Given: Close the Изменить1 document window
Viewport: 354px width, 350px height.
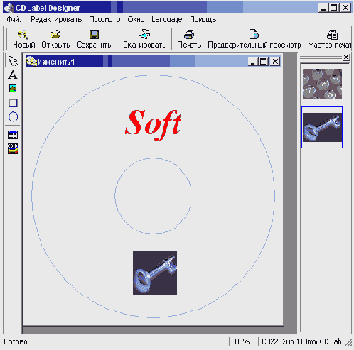Looking at the screenshot, I should pos(275,62).
